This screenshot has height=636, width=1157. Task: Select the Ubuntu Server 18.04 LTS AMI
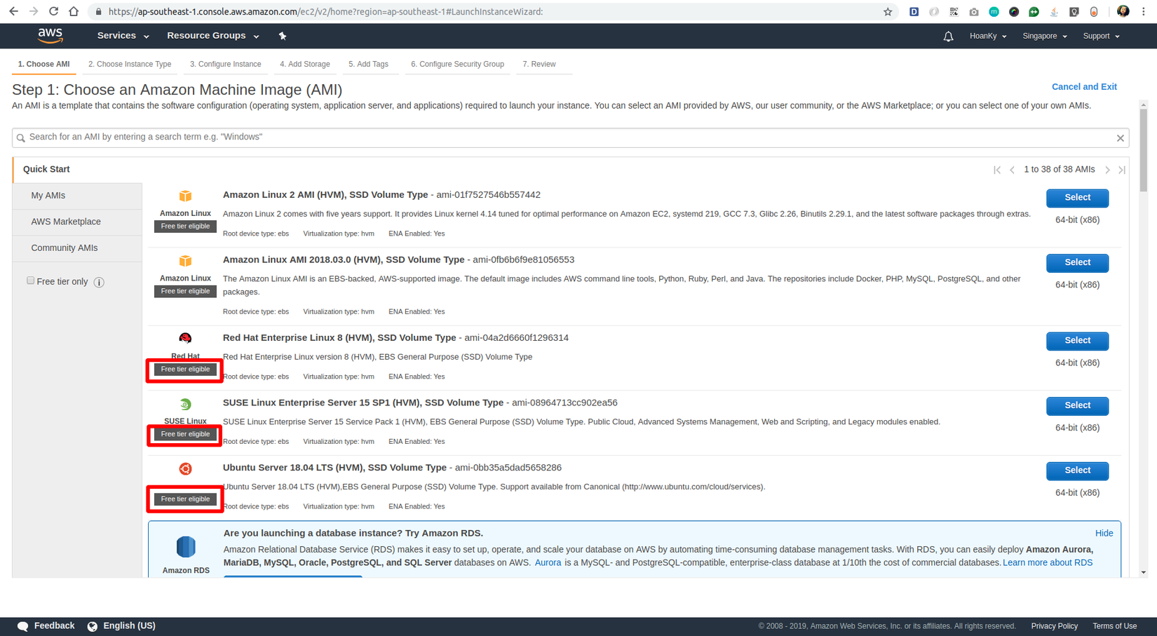[x=1077, y=471]
